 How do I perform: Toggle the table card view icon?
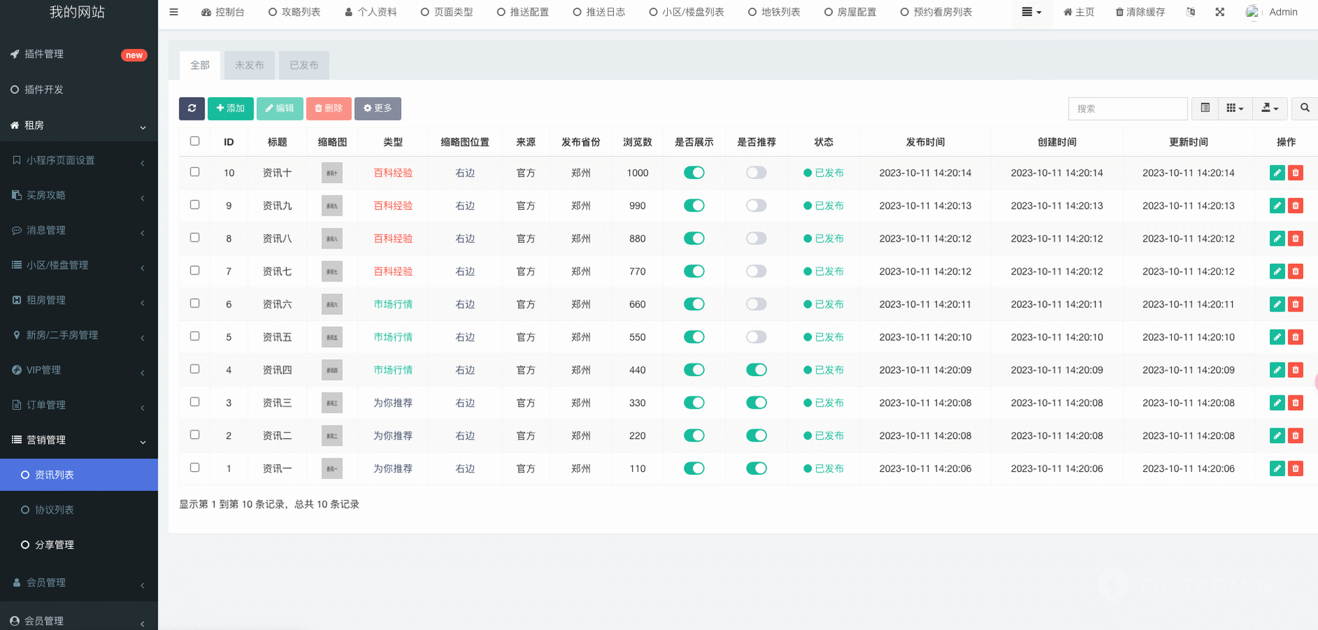(x=1205, y=108)
